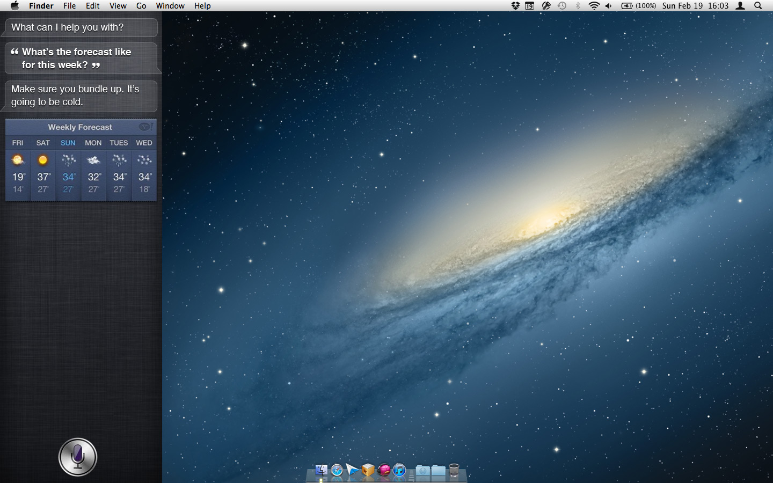Screen dimensions: 773x483
Task: Open the Edit menu
Action: pos(93,6)
